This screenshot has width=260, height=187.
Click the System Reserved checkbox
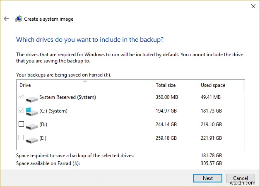[22, 98]
